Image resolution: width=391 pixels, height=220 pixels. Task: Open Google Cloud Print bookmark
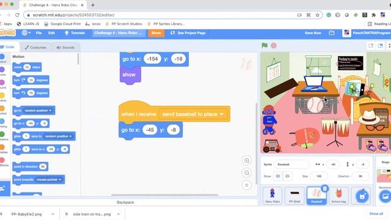(x=62, y=24)
